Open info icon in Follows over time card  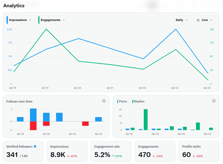104,101
